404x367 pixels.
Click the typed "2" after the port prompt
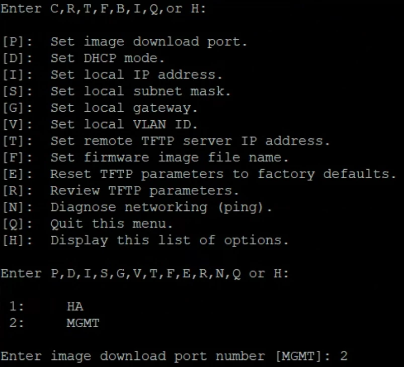tap(344, 356)
